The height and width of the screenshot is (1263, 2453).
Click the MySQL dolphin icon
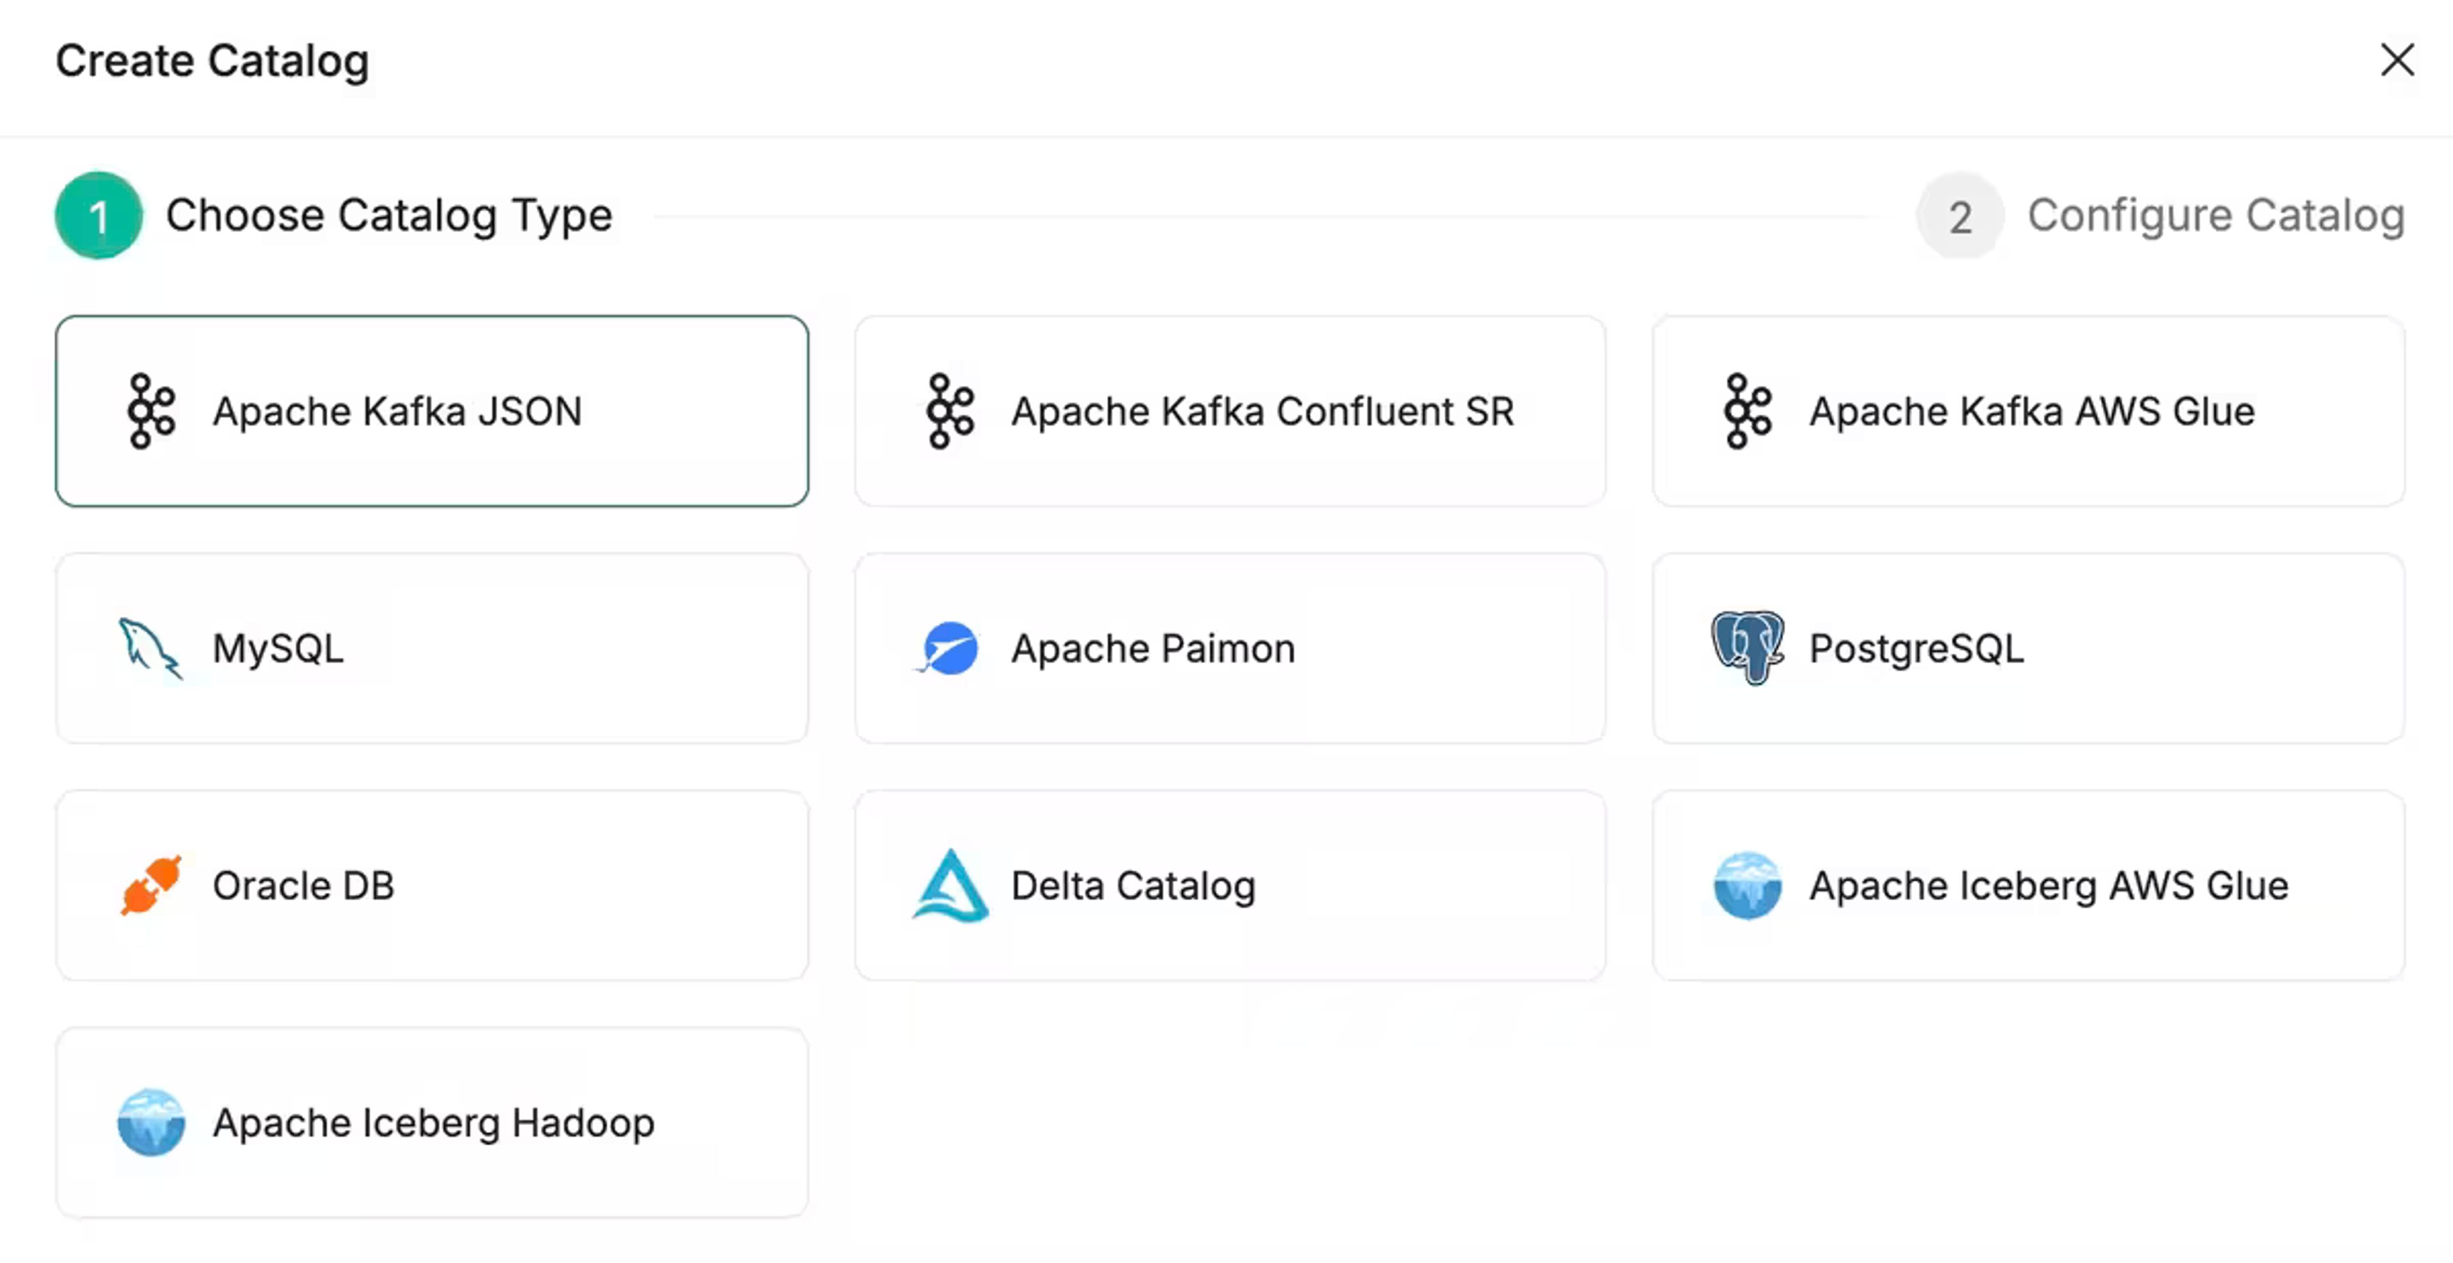pos(151,648)
